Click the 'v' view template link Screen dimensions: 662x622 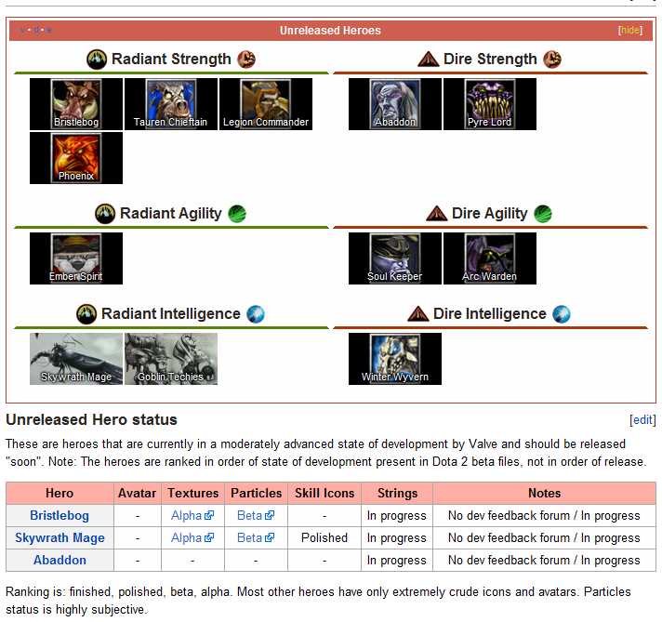pos(23,31)
